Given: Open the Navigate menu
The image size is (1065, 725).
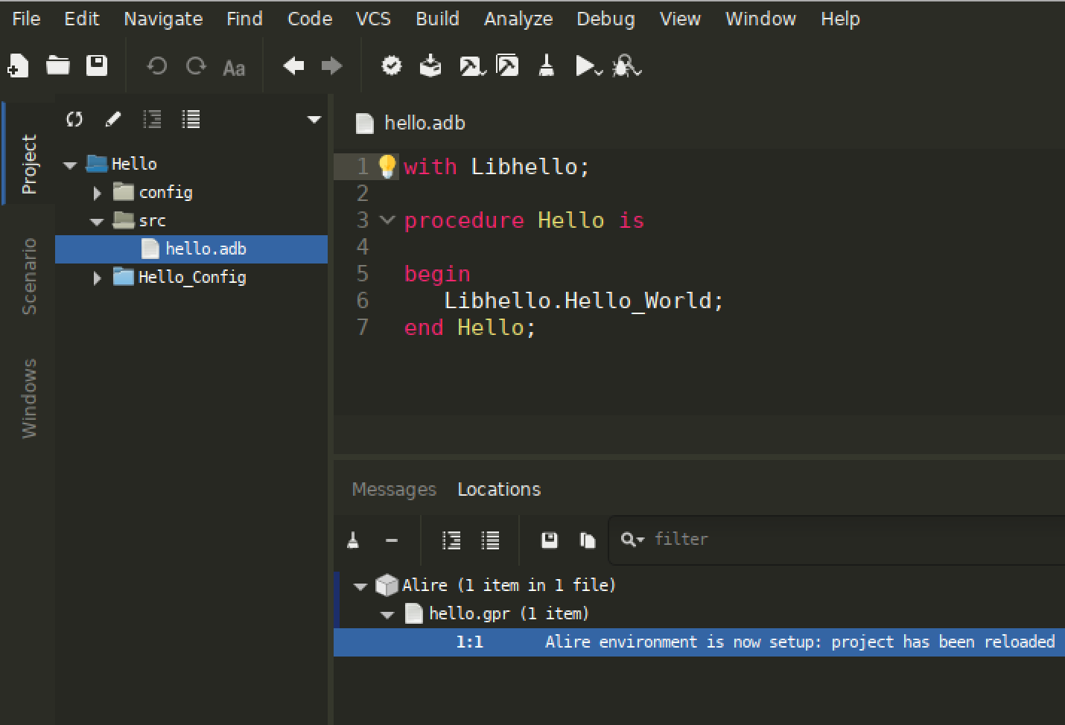Looking at the screenshot, I should [163, 19].
